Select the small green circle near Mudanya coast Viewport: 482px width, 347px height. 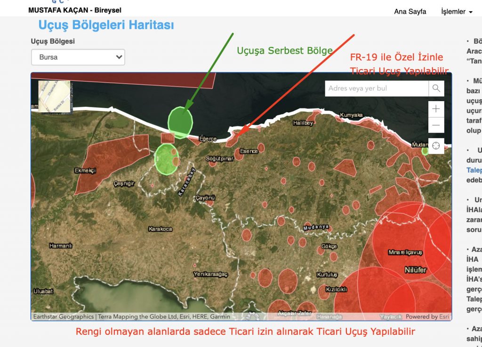pyautogui.click(x=425, y=151)
